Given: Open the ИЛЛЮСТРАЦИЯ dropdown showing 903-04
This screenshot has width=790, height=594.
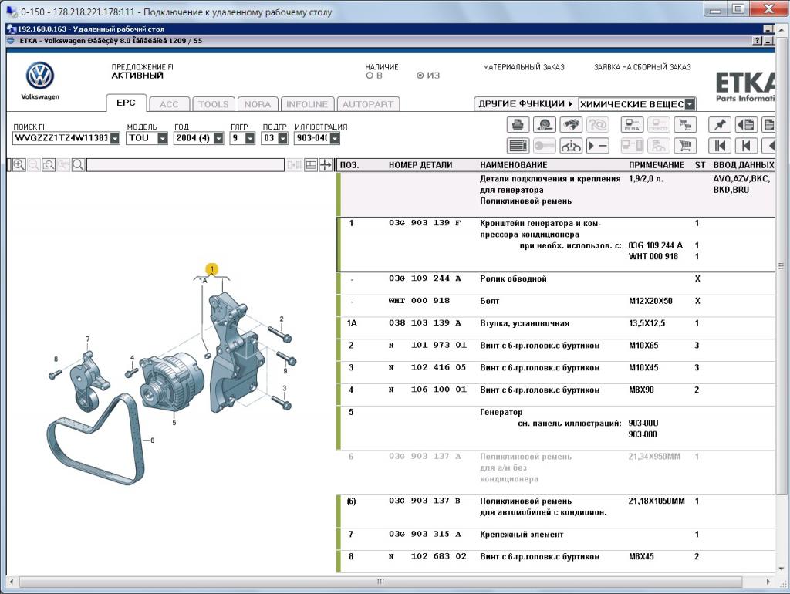Looking at the screenshot, I should click(x=335, y=138).
